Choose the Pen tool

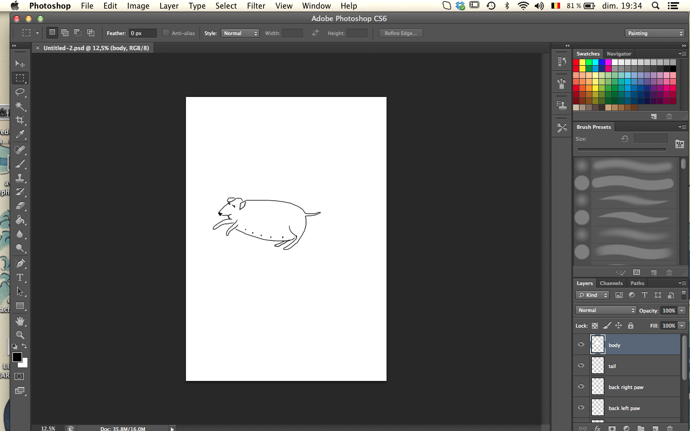(20, 263)
